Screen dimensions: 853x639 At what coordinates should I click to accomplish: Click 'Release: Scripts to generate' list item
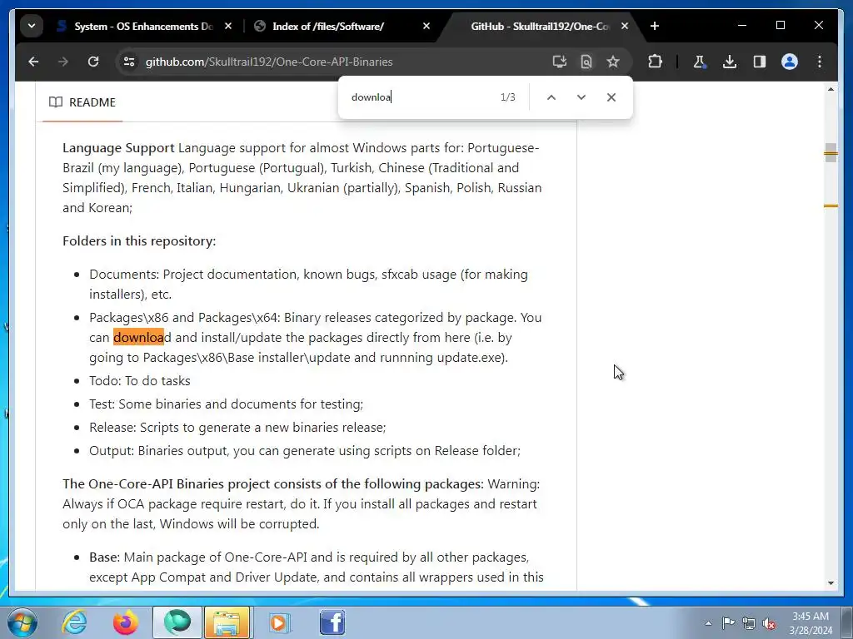point(237,428)
